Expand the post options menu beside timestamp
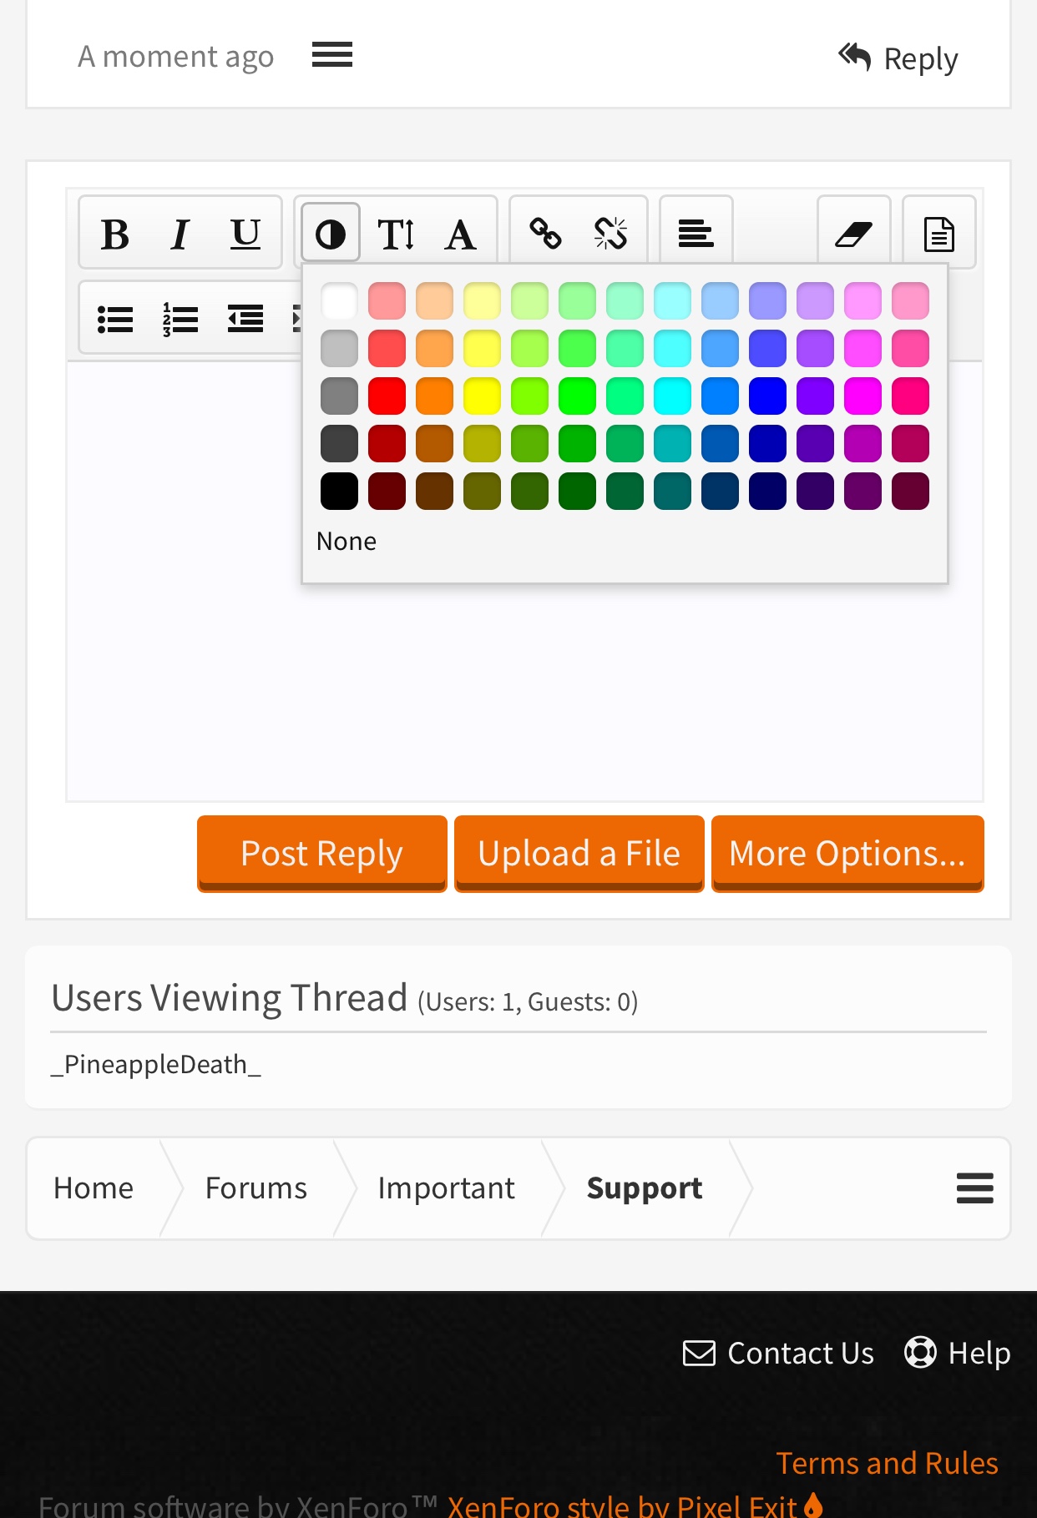The image size is (1037, 1518). click(x=332, y=55)
